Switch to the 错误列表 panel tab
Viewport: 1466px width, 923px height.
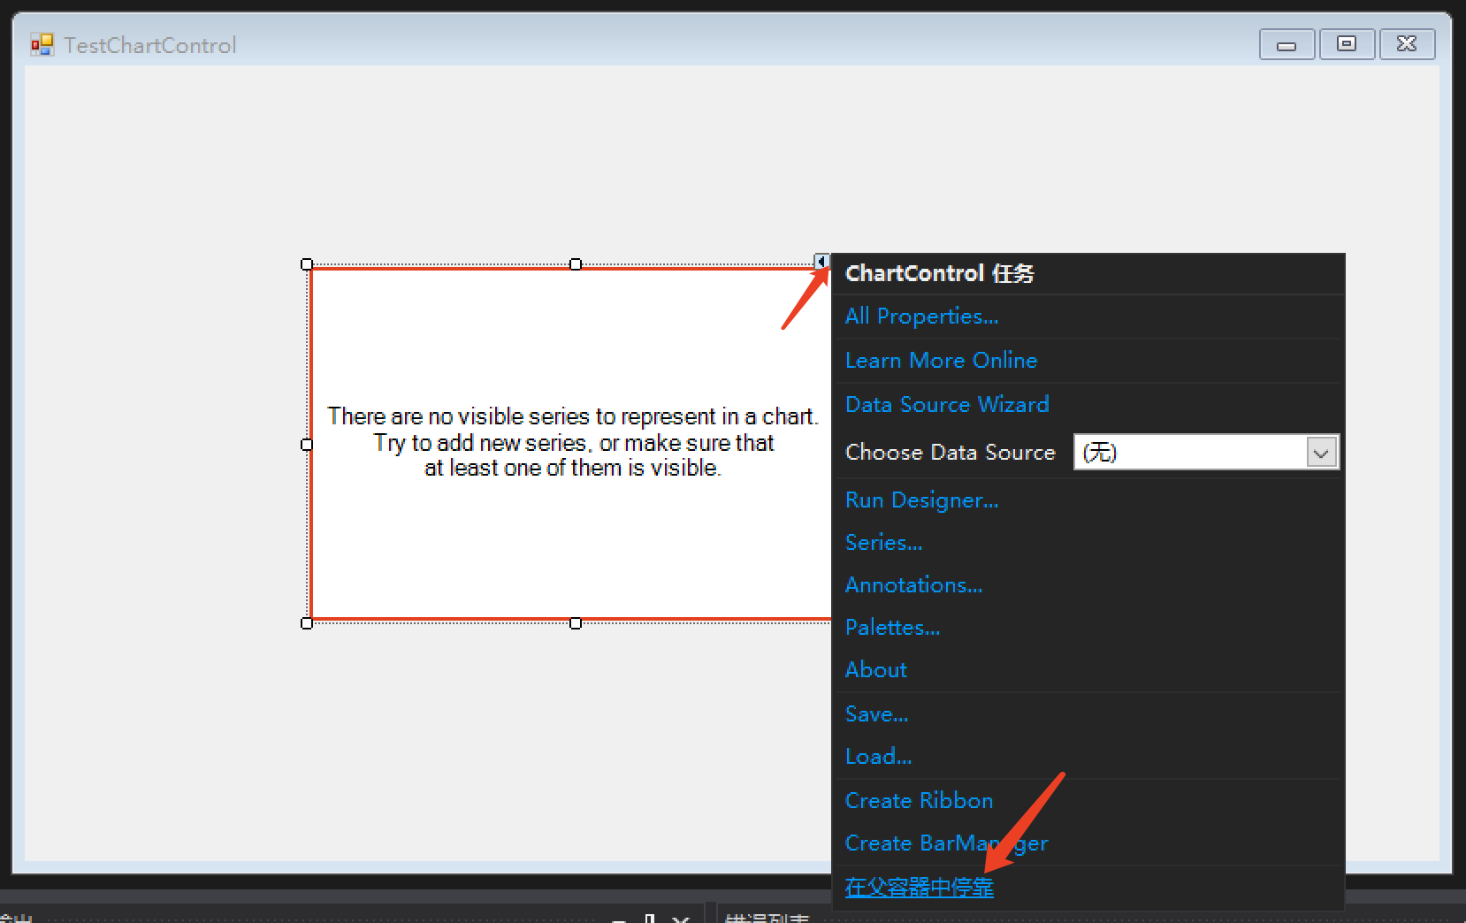coord(766,918)
